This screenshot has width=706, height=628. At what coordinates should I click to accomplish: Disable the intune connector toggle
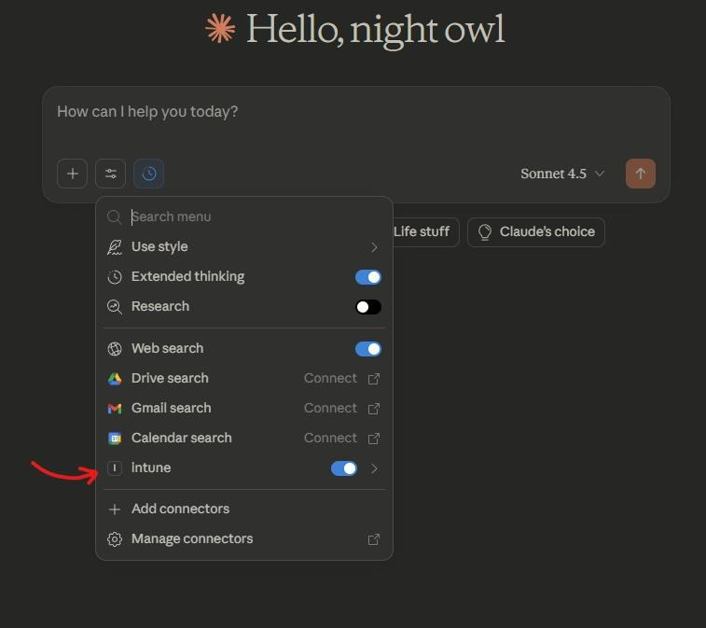click(344, 468)
